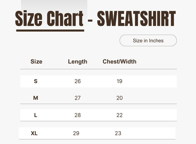Screen dimensions: 196x144
Task: Select the "M" size row label
Action: pos(36,98)
